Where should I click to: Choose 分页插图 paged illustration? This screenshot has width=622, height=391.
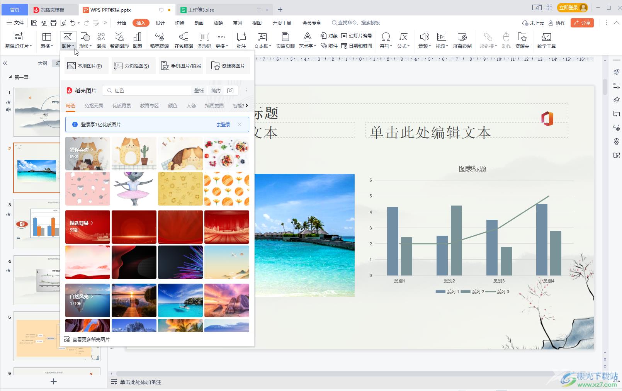pos(133,66)
